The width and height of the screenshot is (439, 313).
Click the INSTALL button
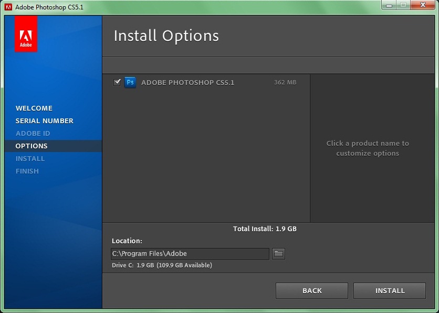coord(390,290)
